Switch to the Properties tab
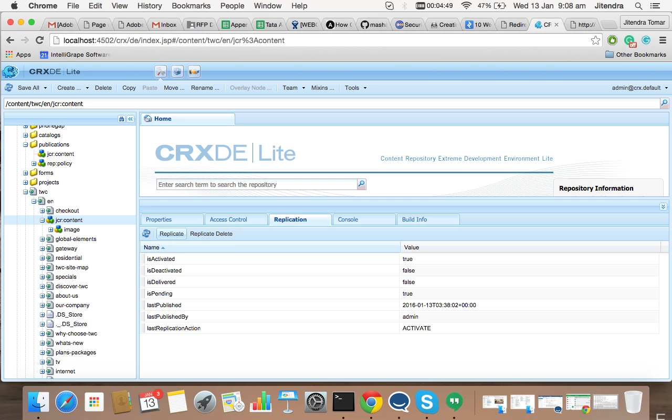Image resolution: width=672 pixels, height=420 pixels. 172,219
